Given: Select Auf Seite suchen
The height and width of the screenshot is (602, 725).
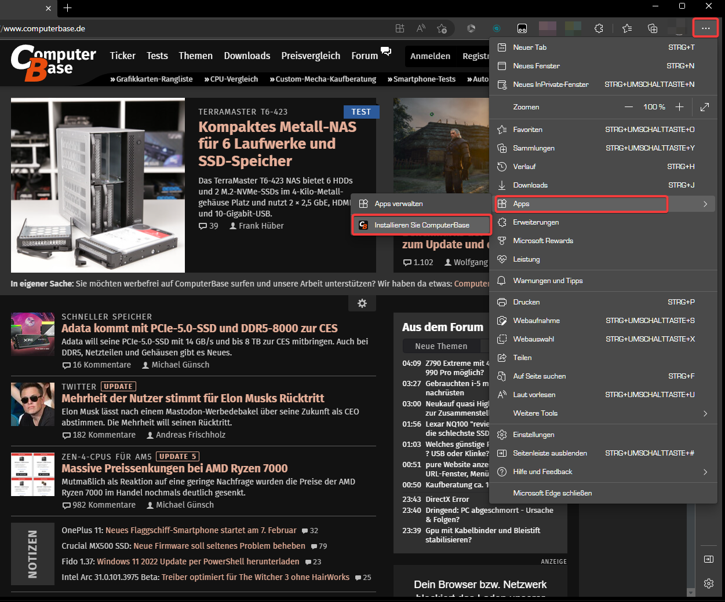Looking at the screenshot, I should (603, 376).
